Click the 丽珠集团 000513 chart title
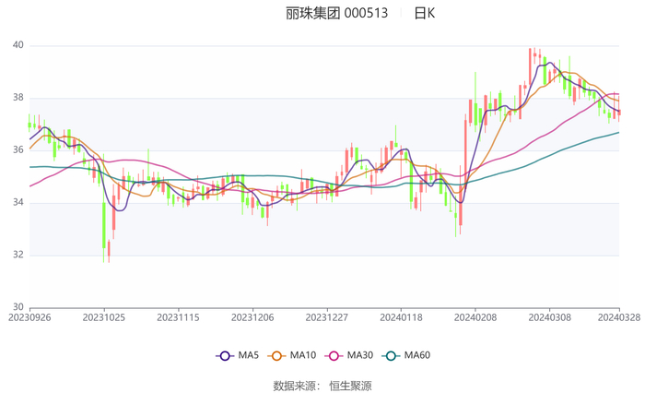The height and width of the screenshot is (393, 645). click(x=336, y=14)
